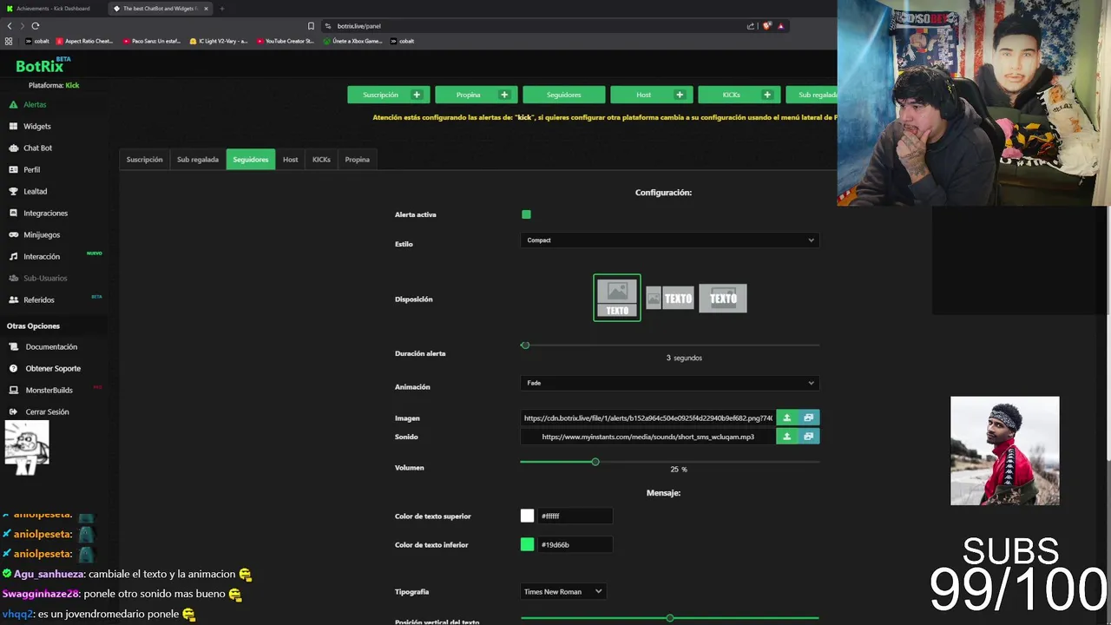This screenshot has height=625, width=1111.
Task: Switch to Suscripción alert tab
Action: click(x=144, y=160)
